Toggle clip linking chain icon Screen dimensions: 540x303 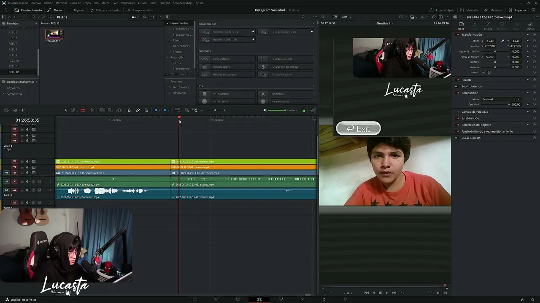[138, 110]
